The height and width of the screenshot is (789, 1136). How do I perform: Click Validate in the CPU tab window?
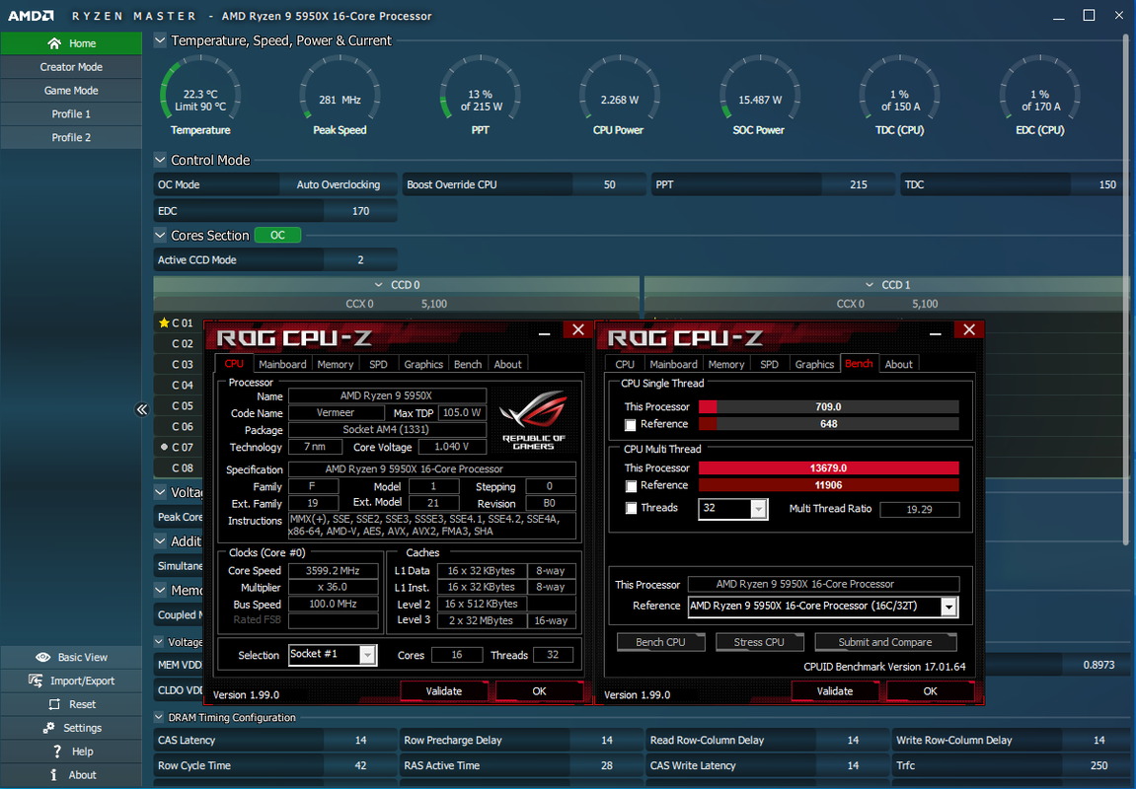pyautogui.click(x=443, y=691)
